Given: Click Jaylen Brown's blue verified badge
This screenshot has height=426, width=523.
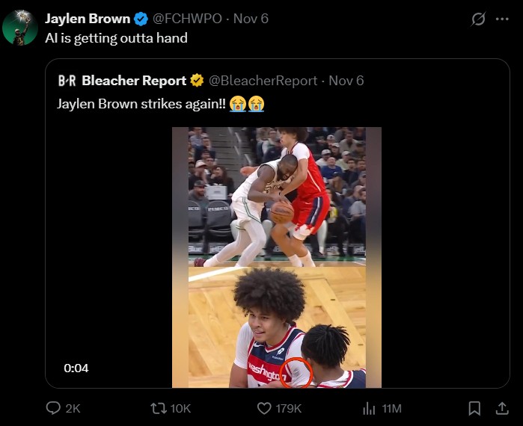Looking at the screenshot, I should pos(141,19).
